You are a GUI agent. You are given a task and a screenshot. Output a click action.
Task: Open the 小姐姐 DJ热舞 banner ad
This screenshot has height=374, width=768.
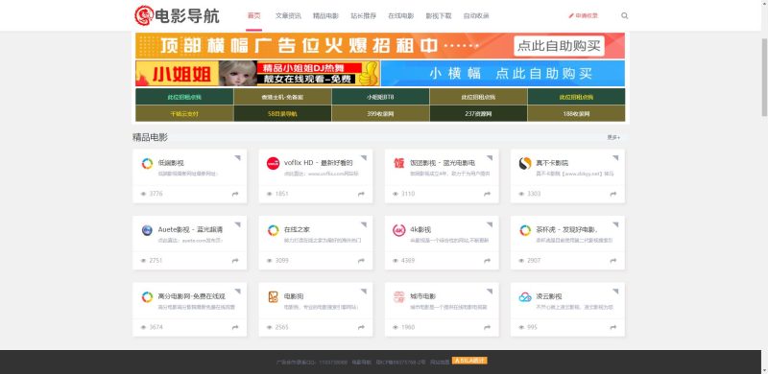coord(257,74)
